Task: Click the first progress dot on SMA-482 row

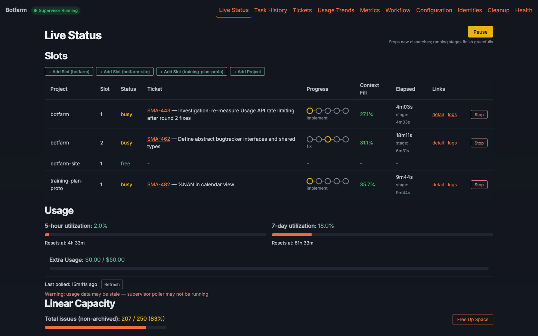Action: point(310,181)
